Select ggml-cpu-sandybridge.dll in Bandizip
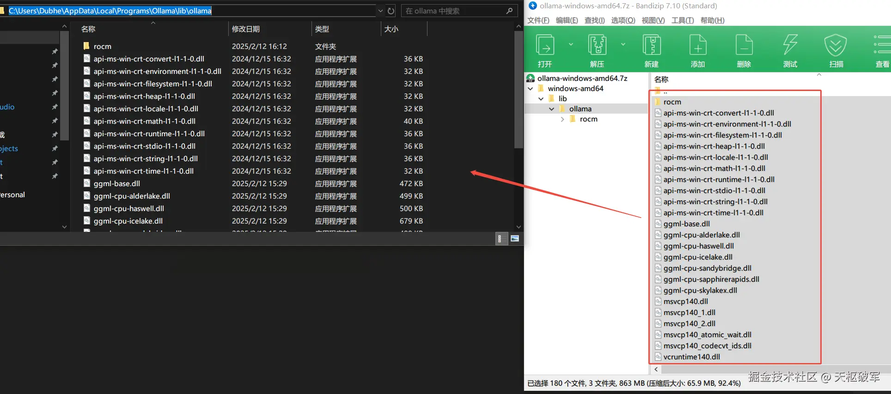 pyautogui.click(x=707, y=268)
